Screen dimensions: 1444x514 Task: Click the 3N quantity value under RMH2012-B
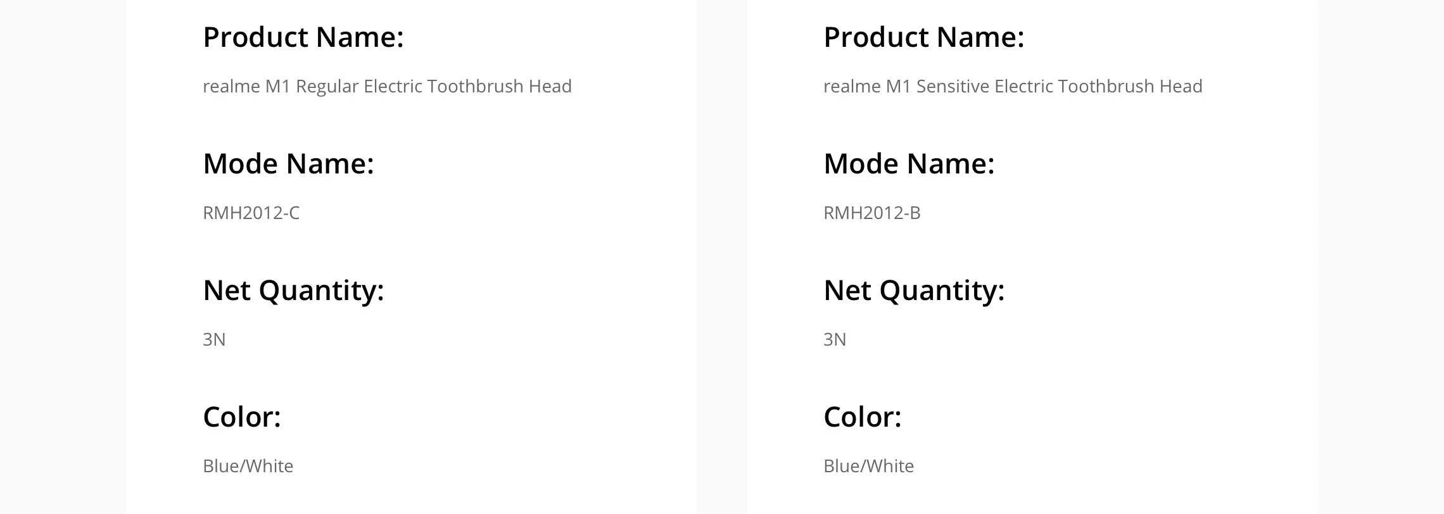coord(835,339)
